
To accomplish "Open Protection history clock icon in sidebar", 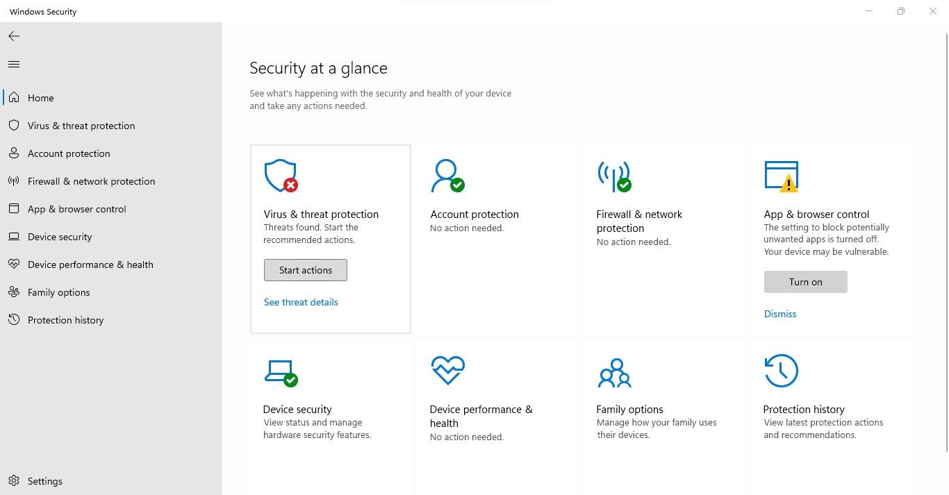I will (x=14, y=320).
